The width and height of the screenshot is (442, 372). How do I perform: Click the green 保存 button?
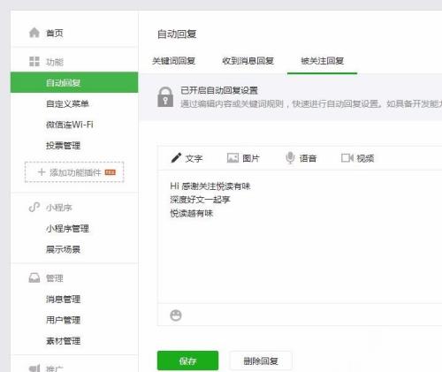click(187, 361)
